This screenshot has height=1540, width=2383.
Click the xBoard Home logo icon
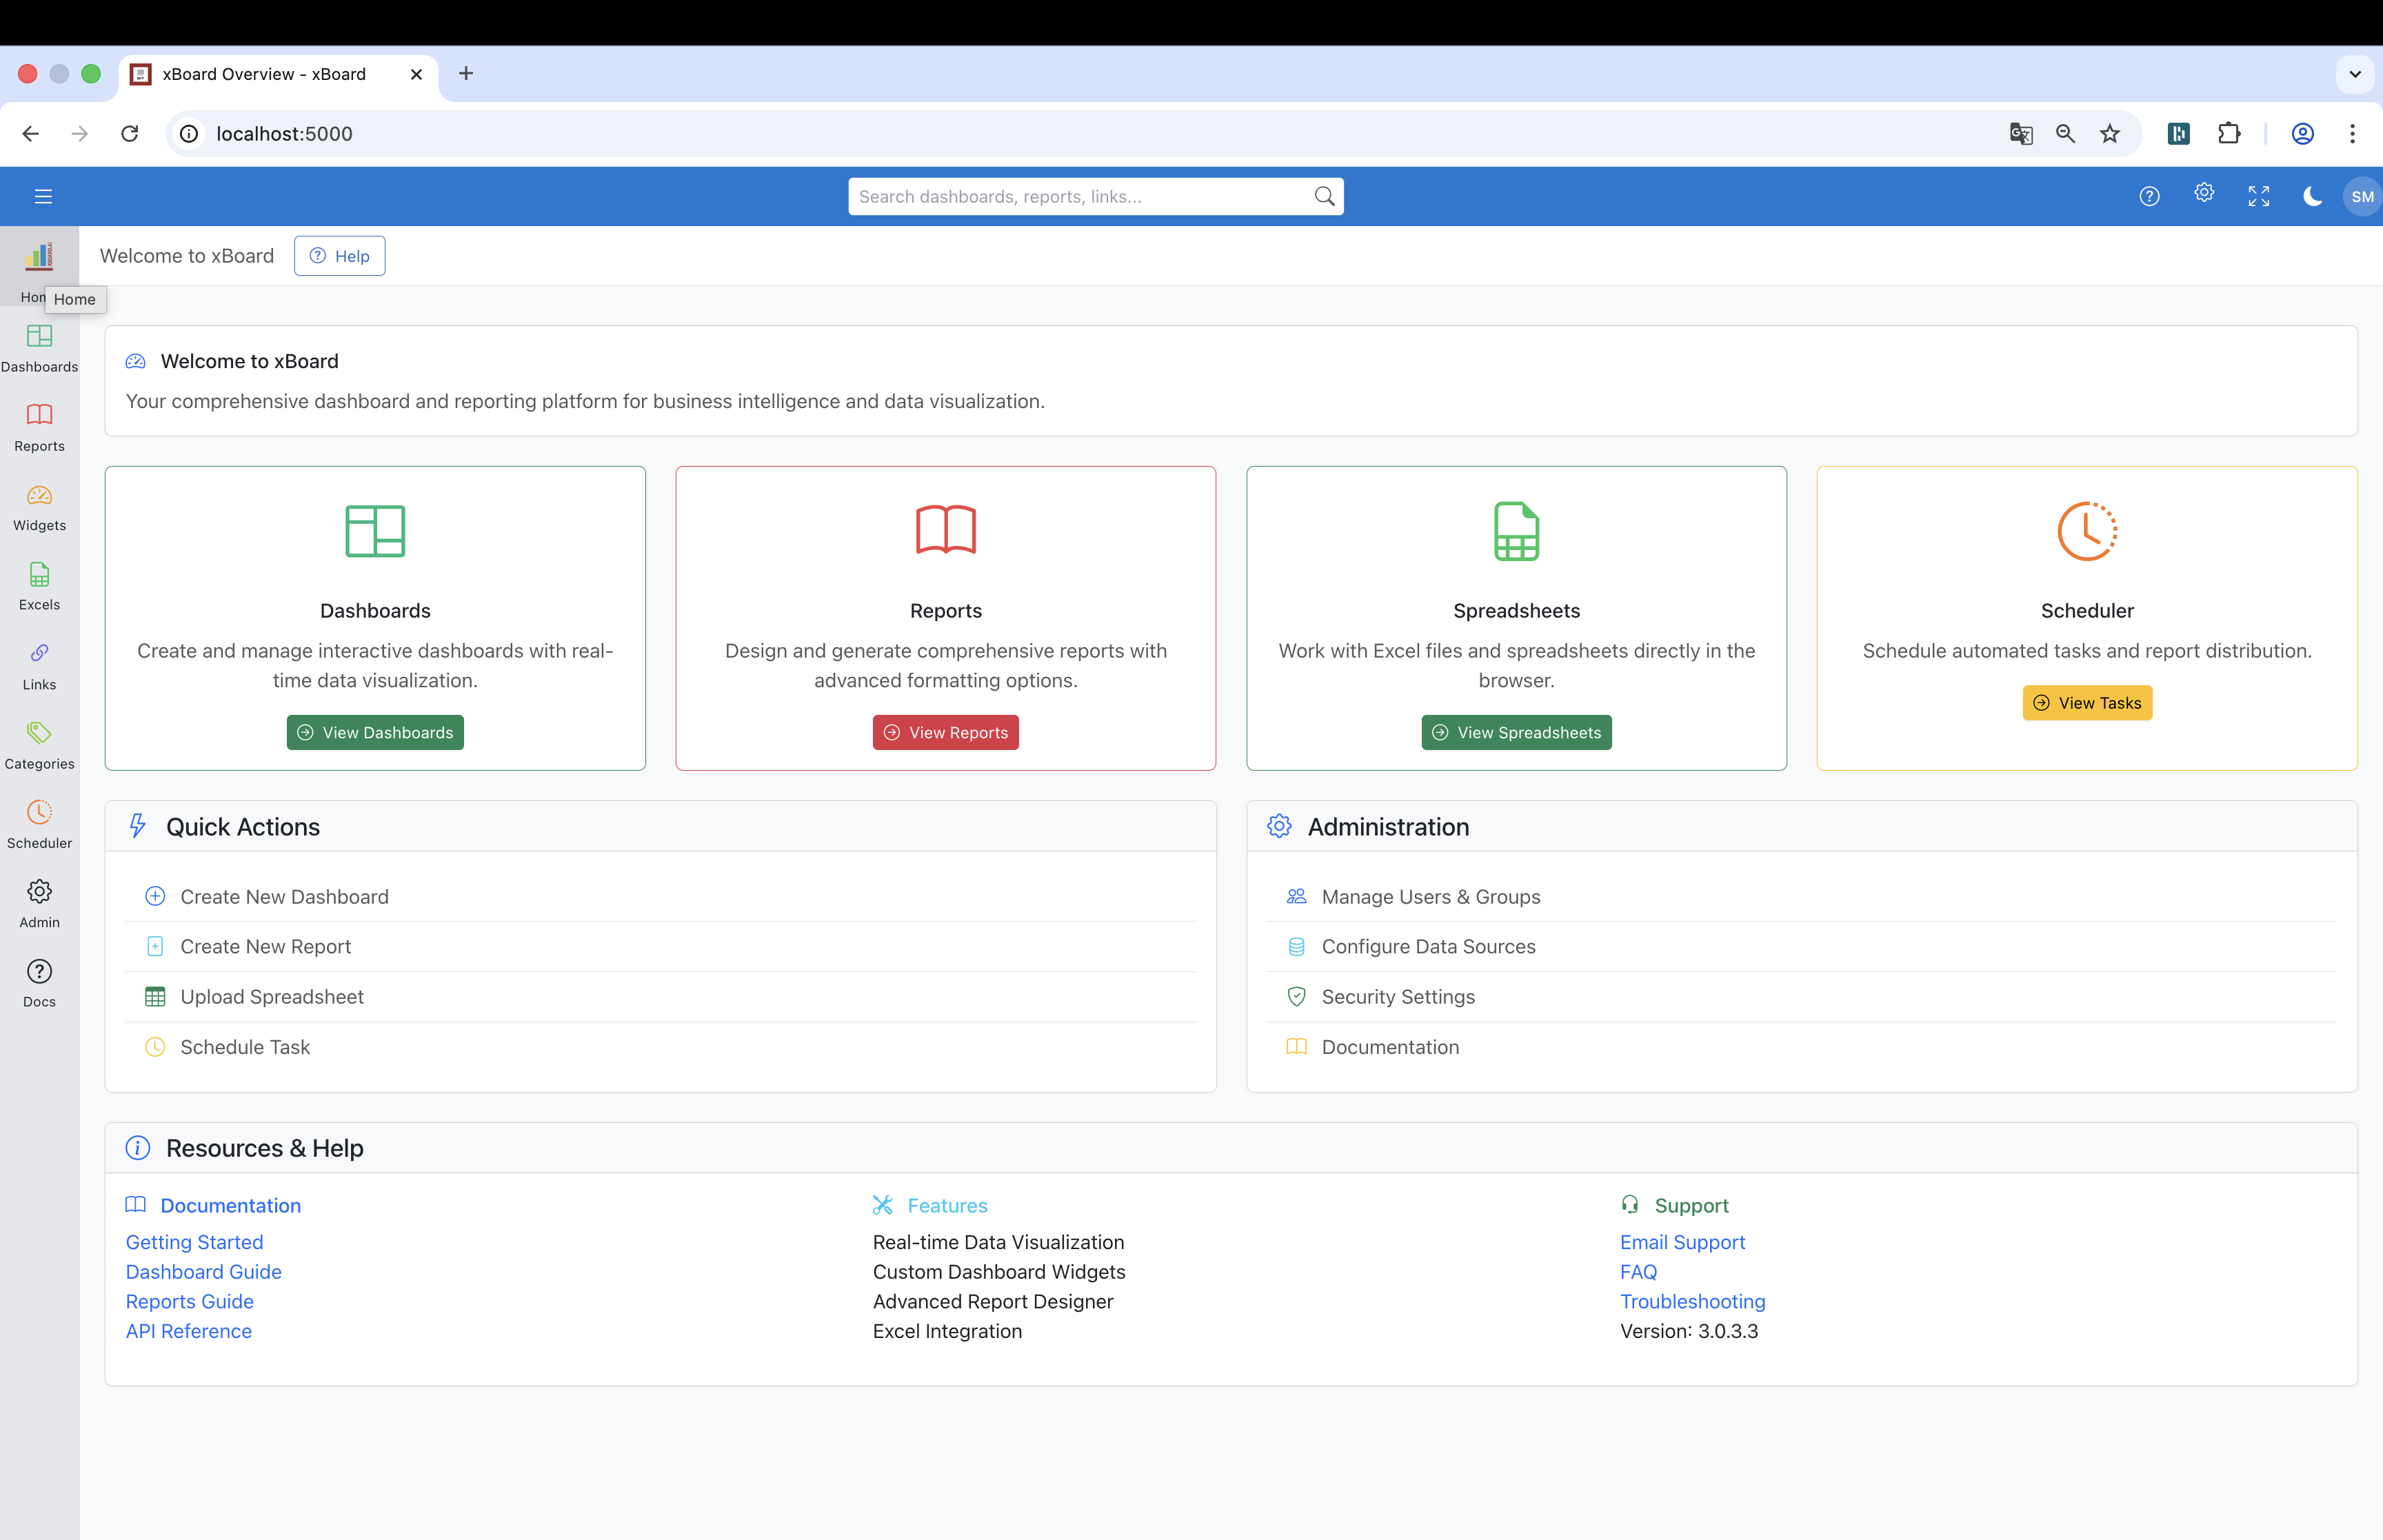point(39,256)
